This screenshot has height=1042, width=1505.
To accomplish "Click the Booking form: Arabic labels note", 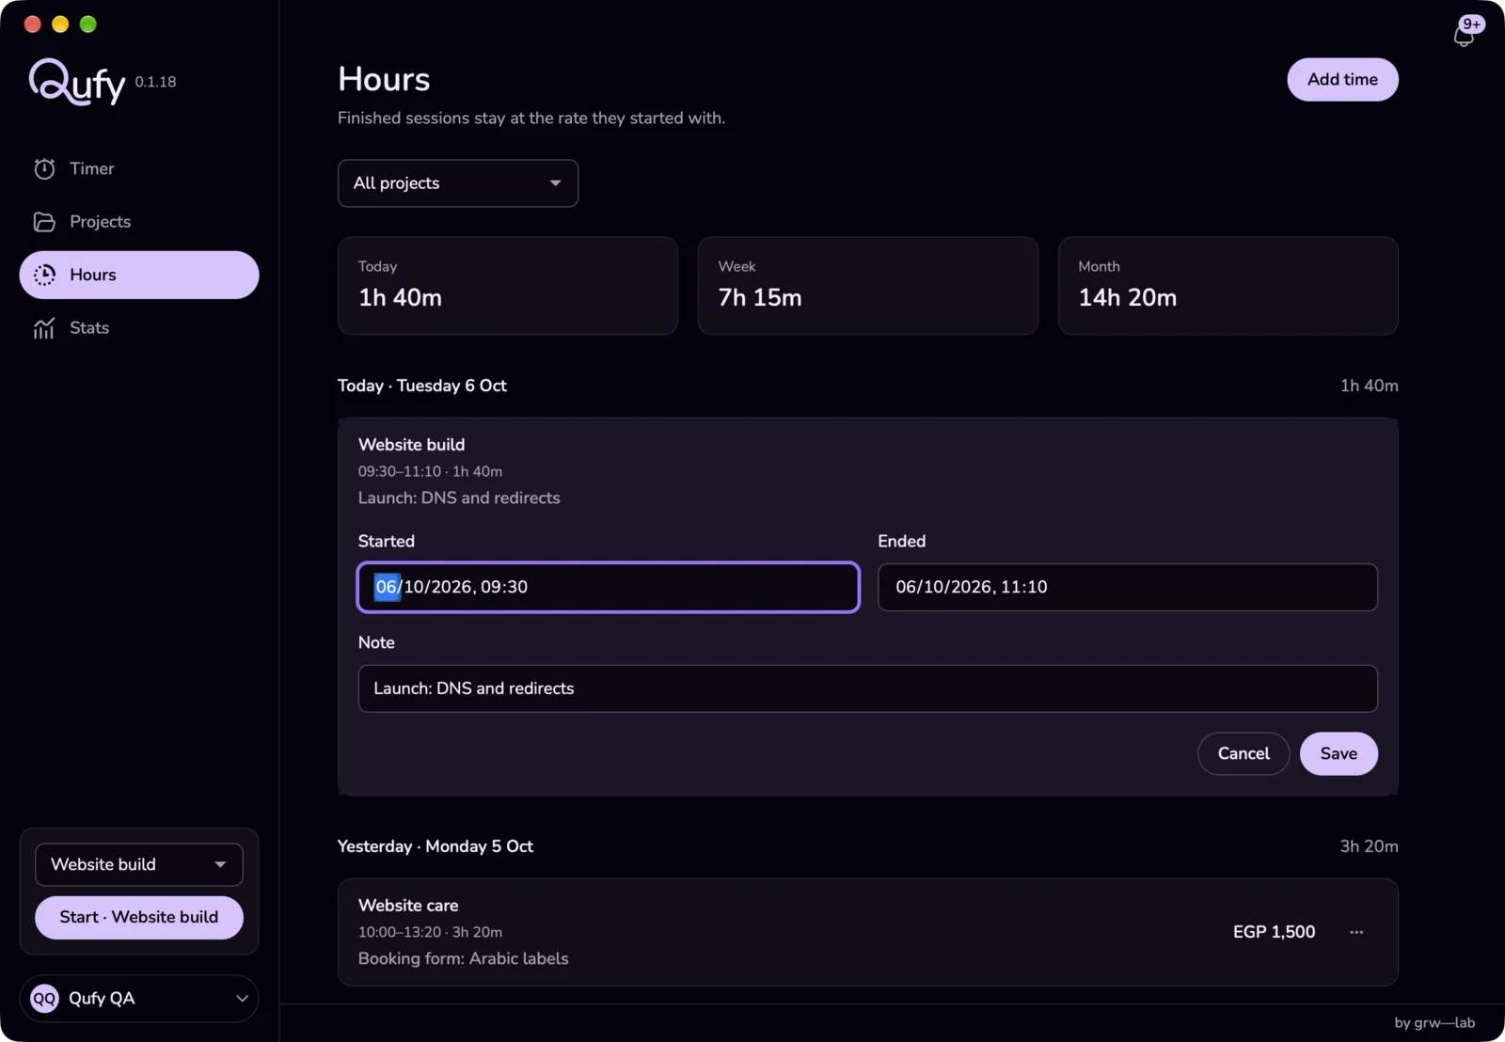I will coord(464,958).
